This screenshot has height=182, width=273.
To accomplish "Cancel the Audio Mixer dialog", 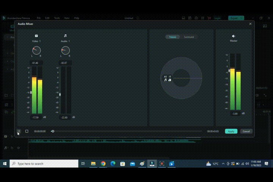I will tap(246, 131).
